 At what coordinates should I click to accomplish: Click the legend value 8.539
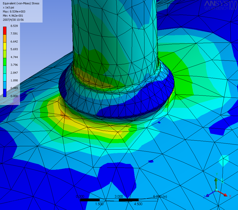pos(14,26)
